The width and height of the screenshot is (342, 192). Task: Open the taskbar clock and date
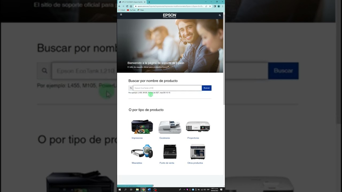click(215, 190)
